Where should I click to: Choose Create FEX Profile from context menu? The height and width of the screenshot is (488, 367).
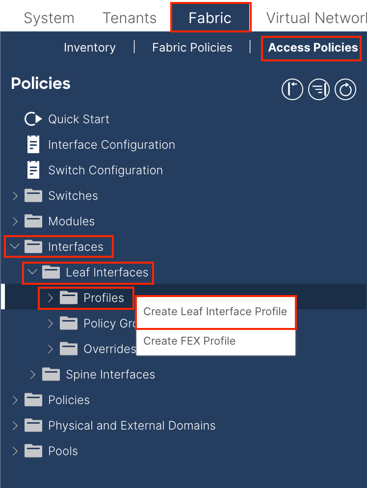click(x=189, y=341)
